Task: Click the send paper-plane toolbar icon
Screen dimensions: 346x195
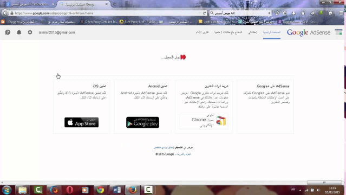Action: [x=312, y=13]
